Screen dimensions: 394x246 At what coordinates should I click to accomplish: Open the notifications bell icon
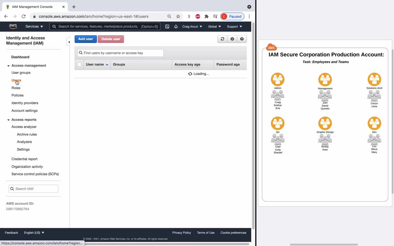[x=176, y=26]
